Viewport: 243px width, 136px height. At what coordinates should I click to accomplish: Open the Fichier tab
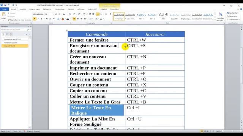click(x=4, y=9)
